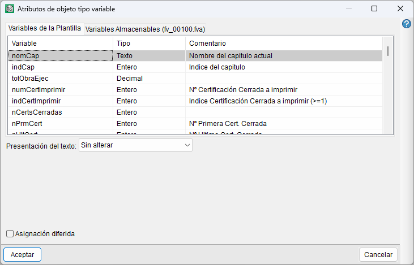Select the numCertImprimir variable row
The image size is (414, 265).
click(195, 90)
